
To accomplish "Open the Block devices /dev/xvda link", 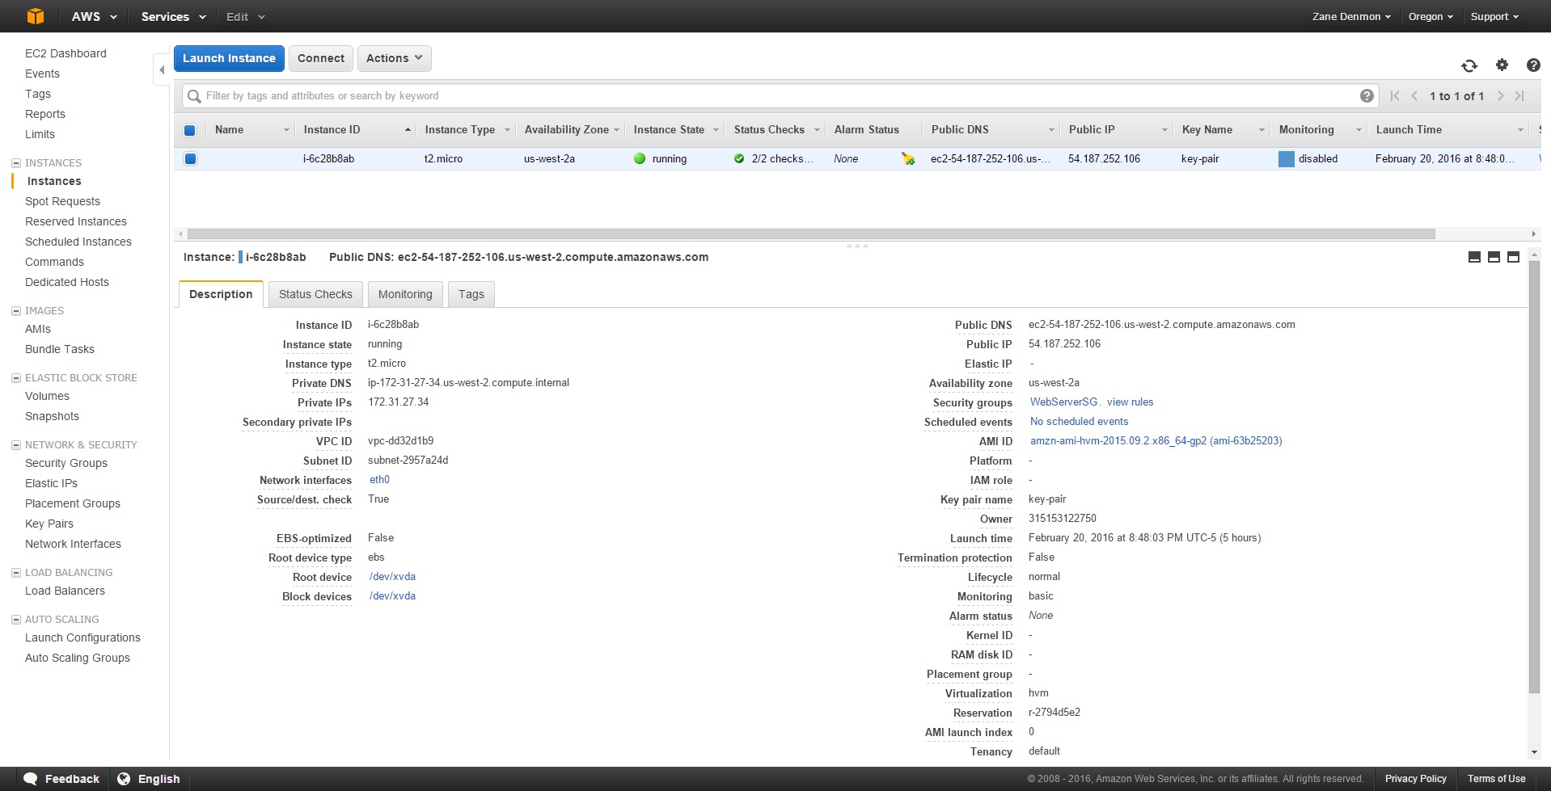I will (x=392, y=595).
